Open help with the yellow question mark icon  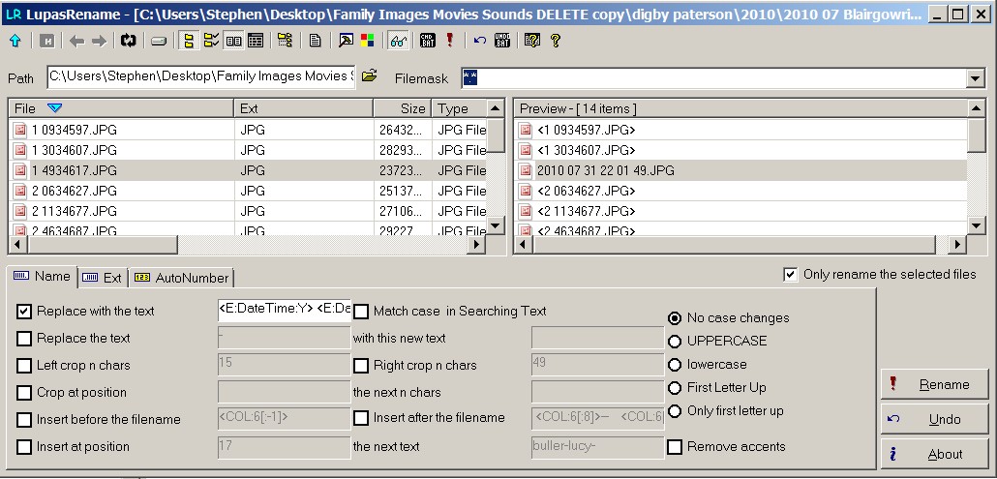click(555, 42)
